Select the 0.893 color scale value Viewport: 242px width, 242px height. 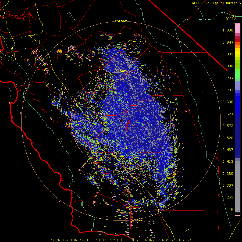pos(228,54)
